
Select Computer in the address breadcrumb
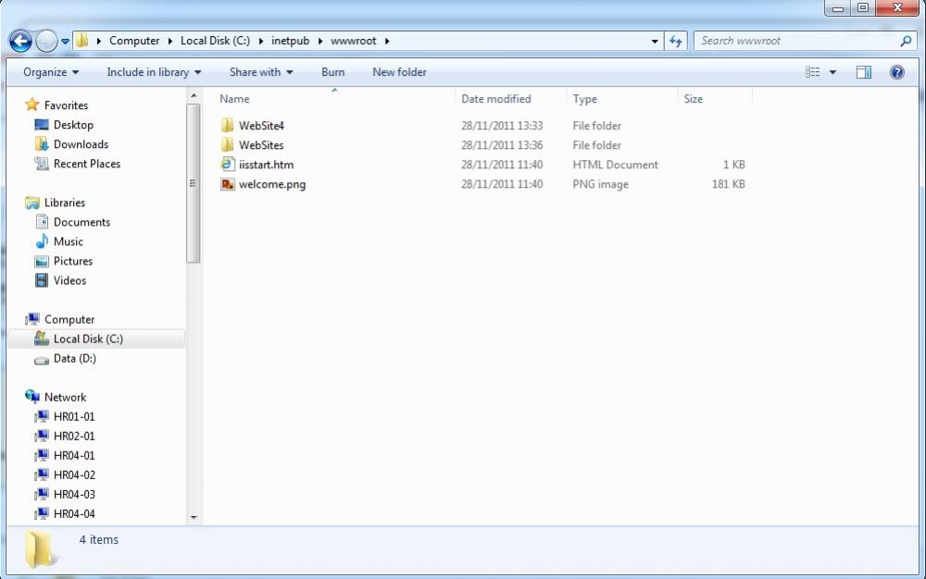(134, 41)
